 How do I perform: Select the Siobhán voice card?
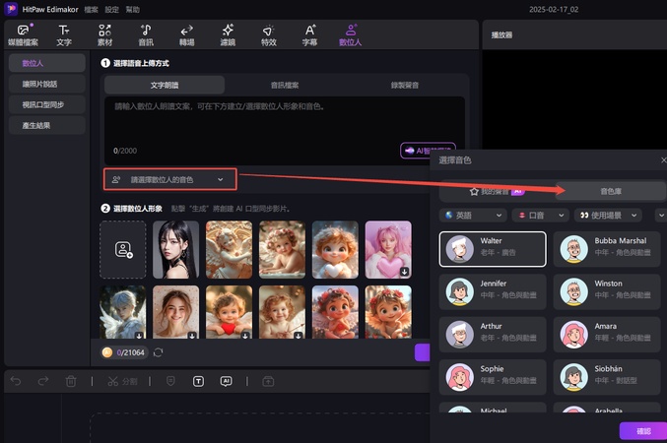(x=607, y=377)
